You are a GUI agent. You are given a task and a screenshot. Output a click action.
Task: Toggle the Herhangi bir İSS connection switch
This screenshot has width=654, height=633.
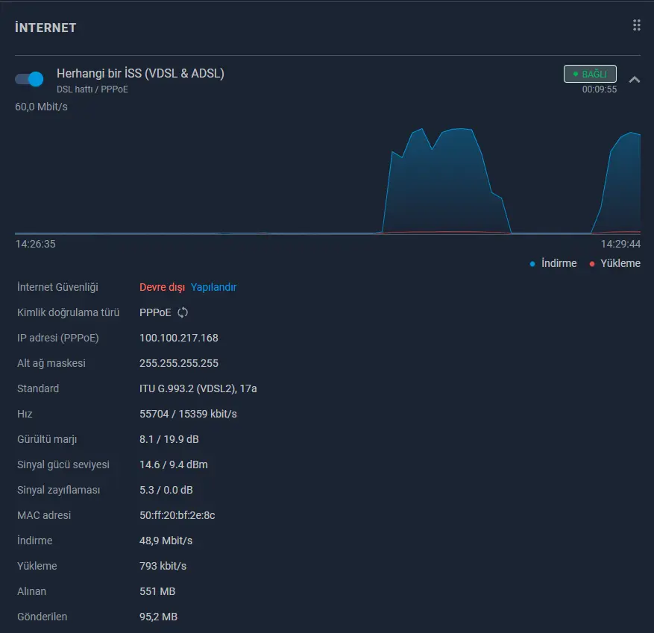[x=29, y=79]
